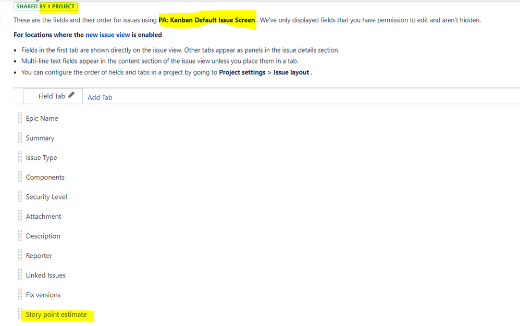Viewport: 520px width, 326px height.
Task: Click drag handle beside Epic Name
Action: pyautogui.click(x=20, y=118)
